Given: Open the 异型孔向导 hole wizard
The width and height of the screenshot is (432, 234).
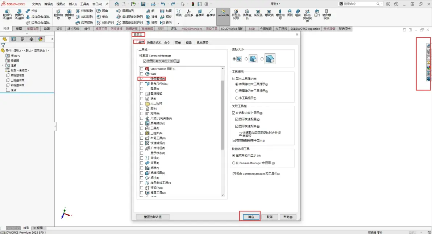Looking at the screenshot, I should (236, 15).
